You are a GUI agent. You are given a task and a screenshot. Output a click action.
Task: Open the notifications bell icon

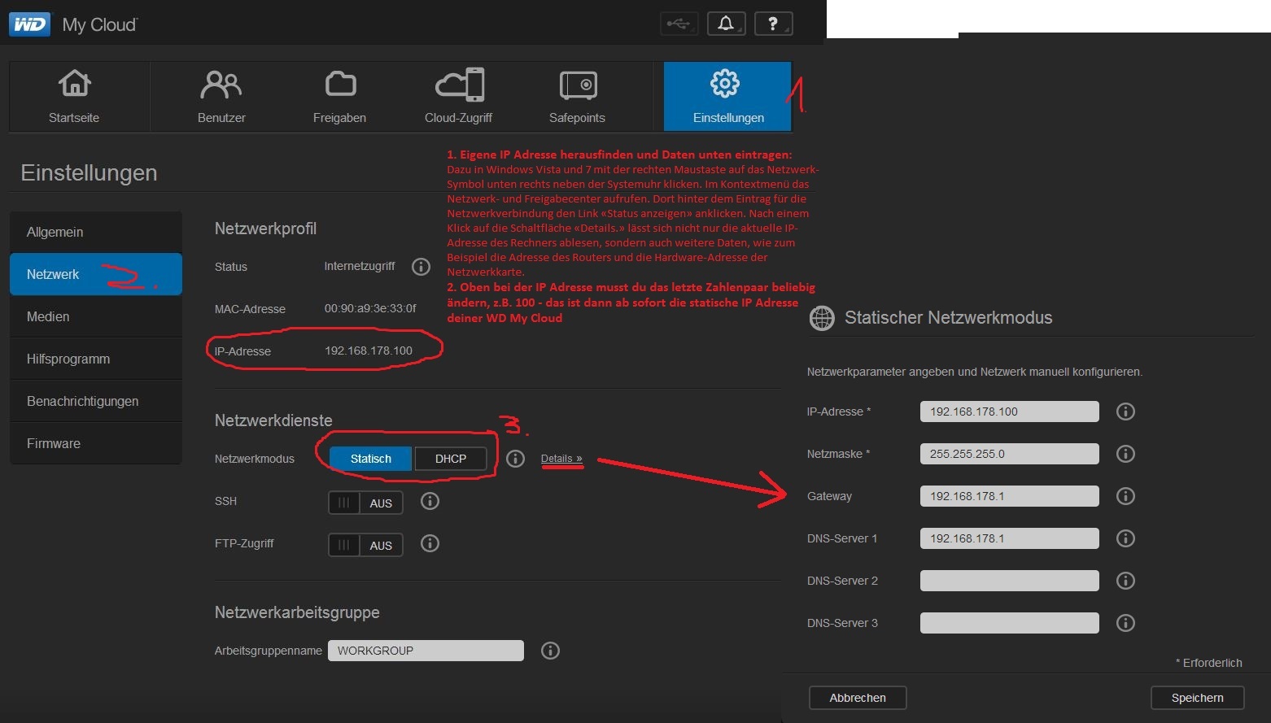tap(726, 24)
